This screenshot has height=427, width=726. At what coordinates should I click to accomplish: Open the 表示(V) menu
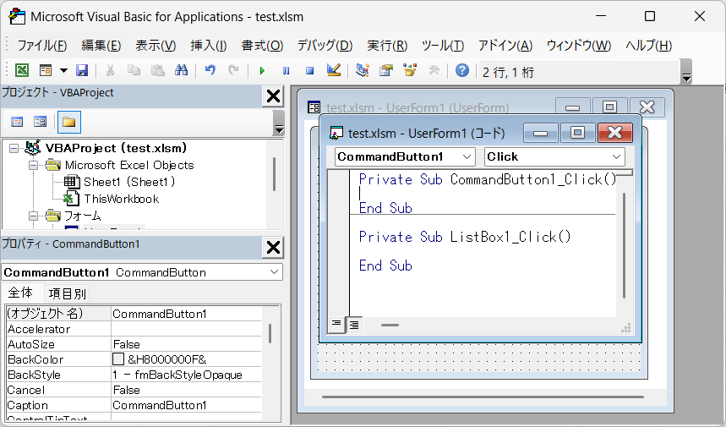coord(156,46)
